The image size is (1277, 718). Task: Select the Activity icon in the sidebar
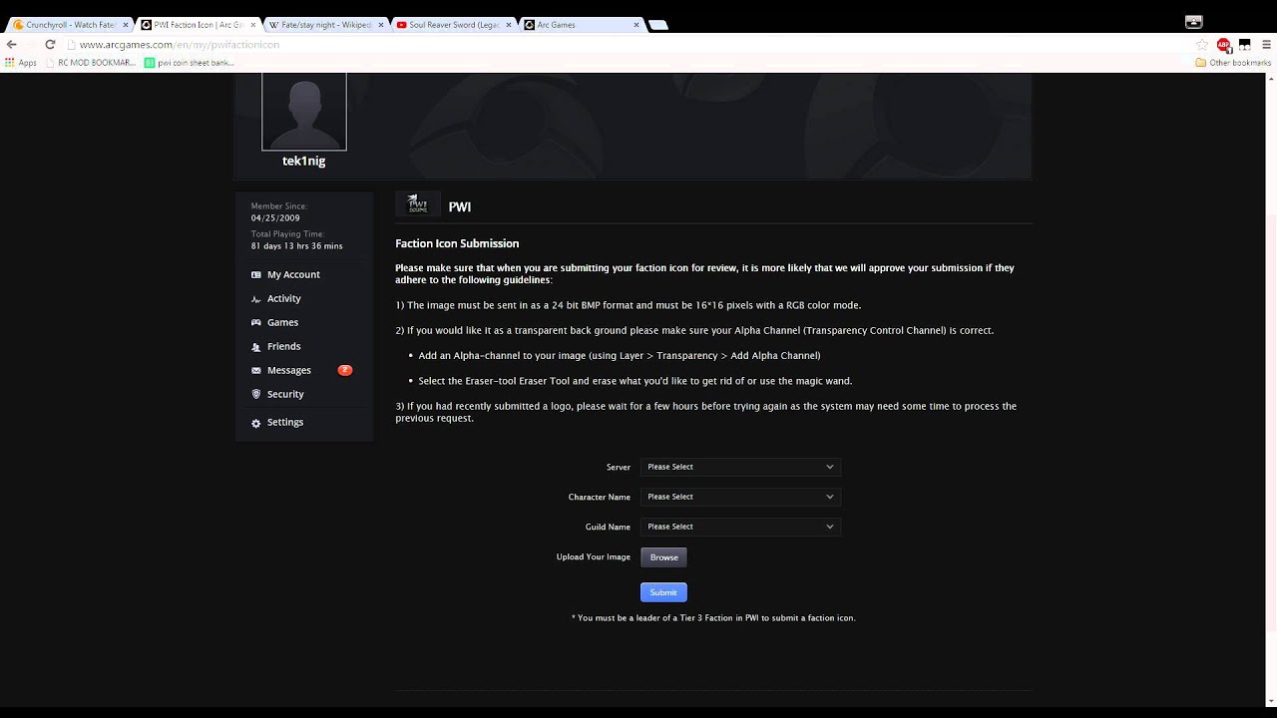coord(256,298)
